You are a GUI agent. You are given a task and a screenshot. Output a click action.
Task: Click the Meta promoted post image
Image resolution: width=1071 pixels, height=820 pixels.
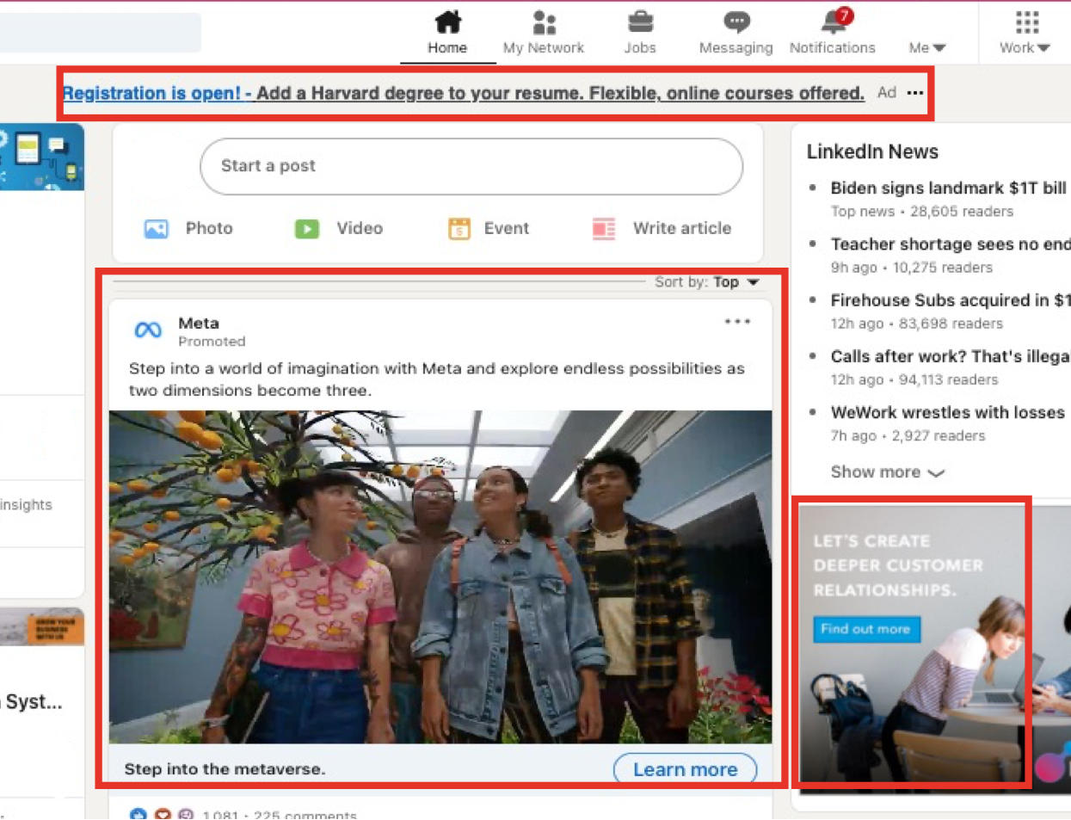tap(440, 576)
